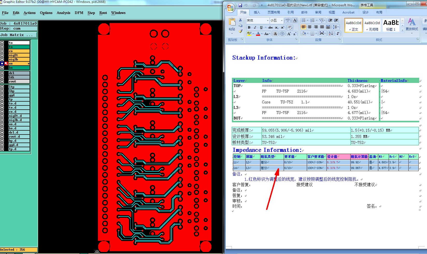Click the Clear Formatting icon
The image size is (427, 254).
click(290, 27)
